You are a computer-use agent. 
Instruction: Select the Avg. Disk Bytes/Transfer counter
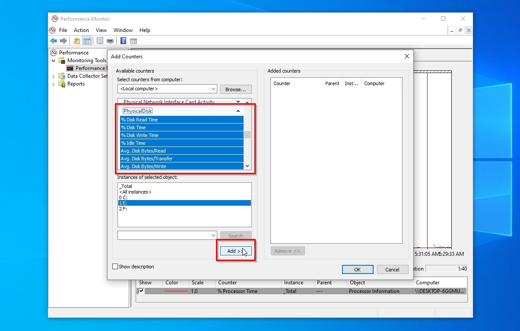point(182,159)
